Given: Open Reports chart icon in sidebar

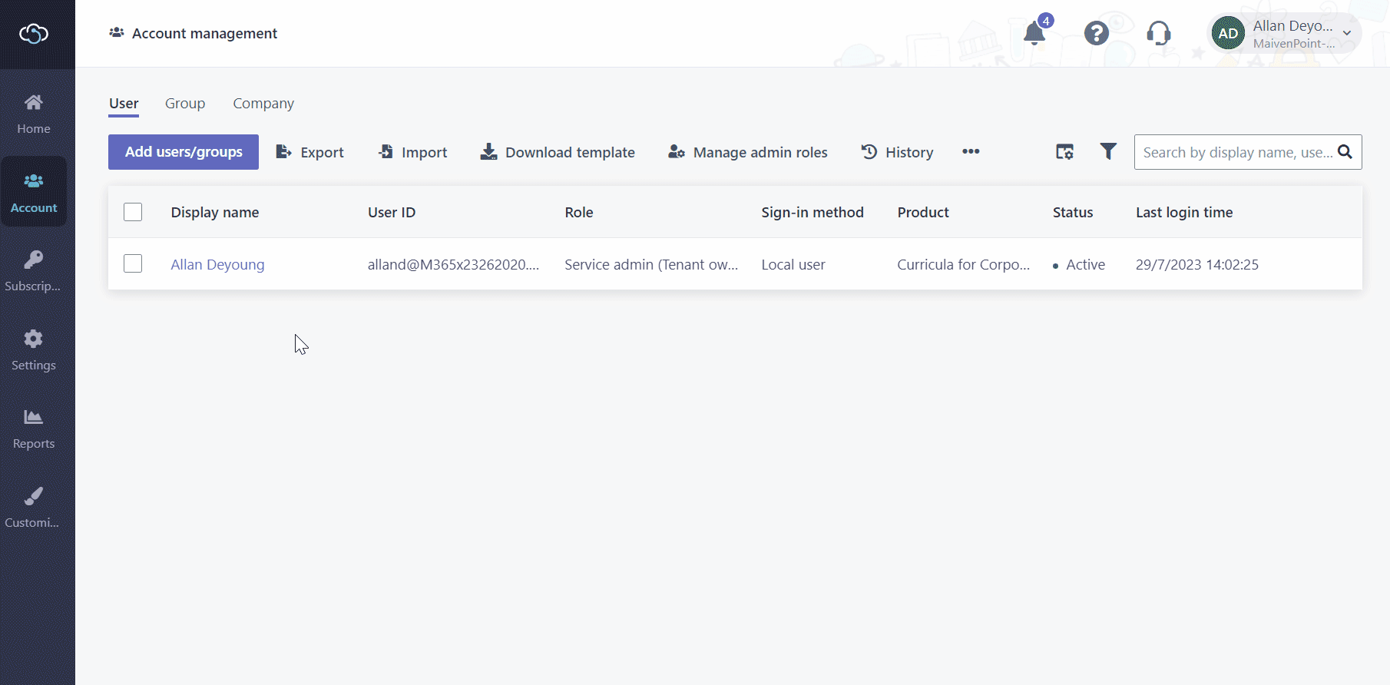Looking at the screenshot, I should (x=34, y=417).
